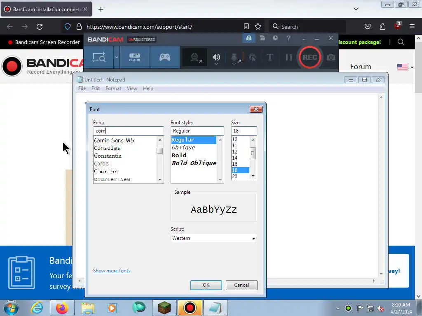Viewport: 422px width, 316px height.
Task: Bookmark this page with star icon
Action: (x=258, y=27)
